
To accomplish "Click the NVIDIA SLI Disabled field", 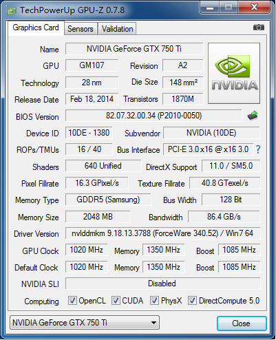I will point(162,284).
